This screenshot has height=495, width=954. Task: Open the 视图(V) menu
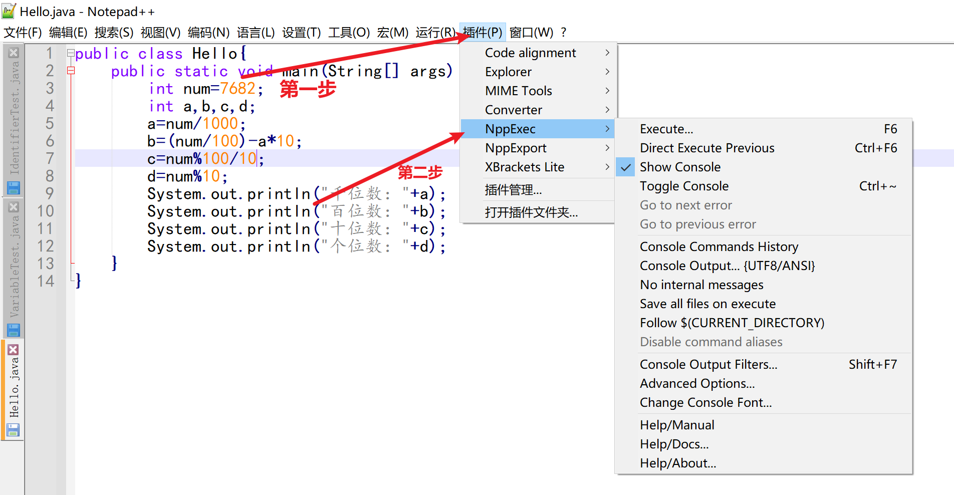(x=160, y=33)
